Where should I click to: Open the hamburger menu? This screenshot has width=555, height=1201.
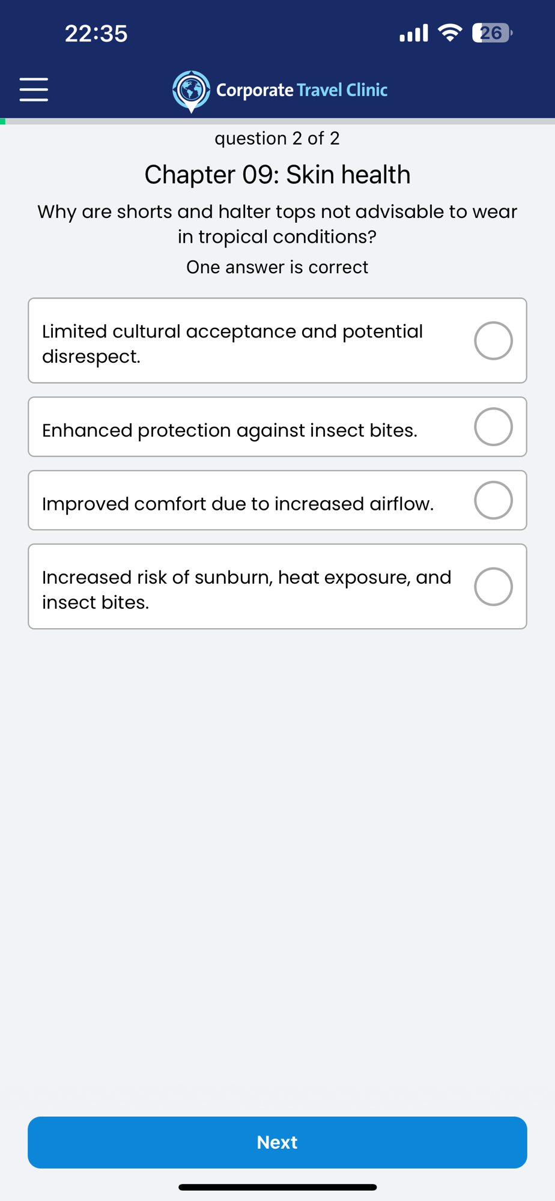coord(34,89)
